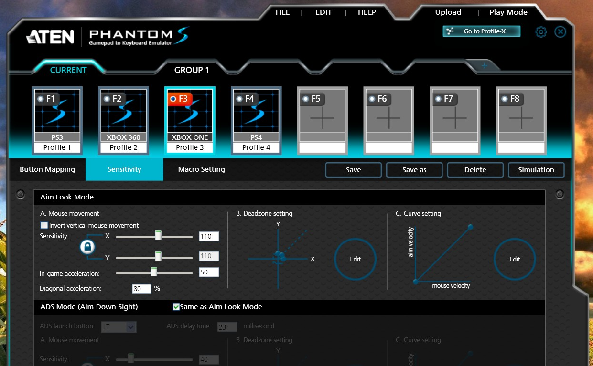Click the Save button
This screenshot has width=593, height=366.
point(354,170)
